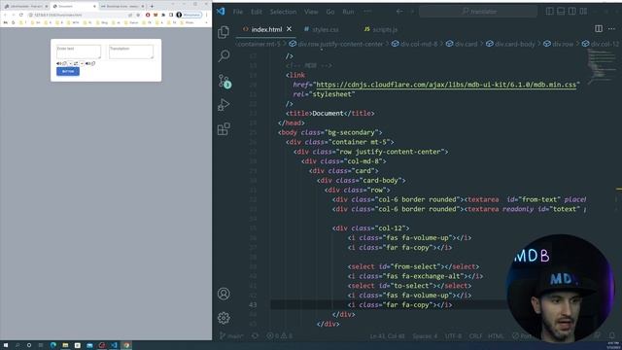Screen dimensions: 622x350
Task: Change line ending via CRLF
Action: tap(475, 335)
